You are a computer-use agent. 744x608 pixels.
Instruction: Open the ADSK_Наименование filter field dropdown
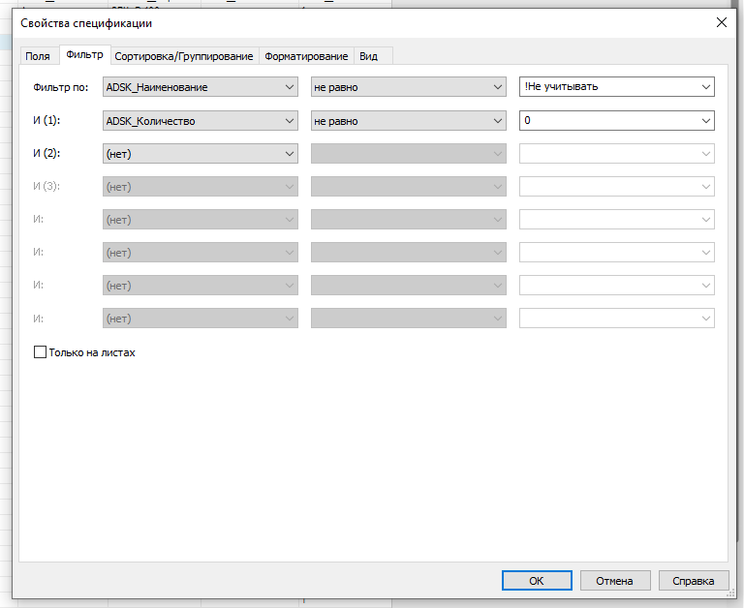click(x=200, y=87)
